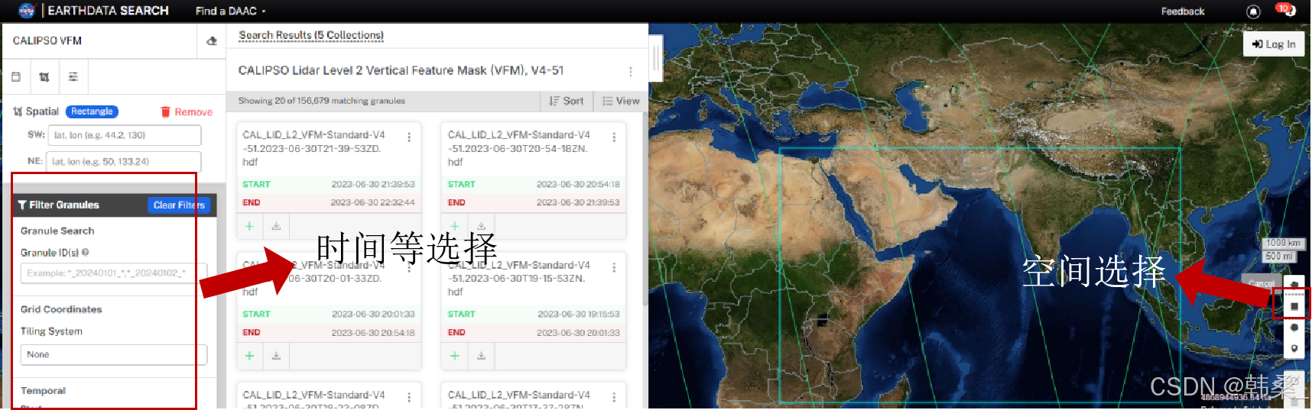Open options for granule 2023-06-30T19-15-53ZN
The width and height of the screenshot is (1312, 410).
pyautogui.click(x=614, y=268)
